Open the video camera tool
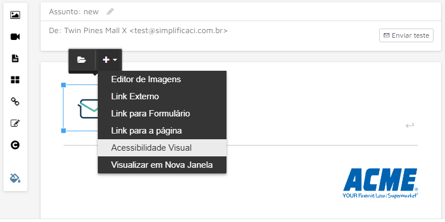Viewport: 445px width, 222px height. click(15, 37)
